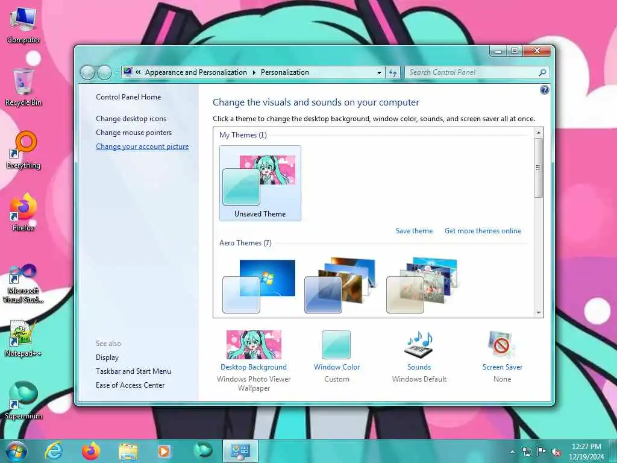Click Get more themes online
The width and height of the screenshot is (617, 463).
(x=483, y=231)
